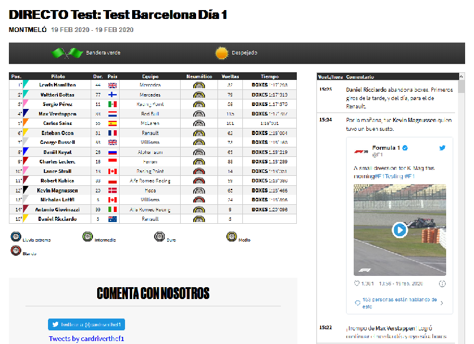Viewport: 474px width, 344px height.
Task: Click the commentary panel scroll-up arrow
Action: tap(462, 77)
